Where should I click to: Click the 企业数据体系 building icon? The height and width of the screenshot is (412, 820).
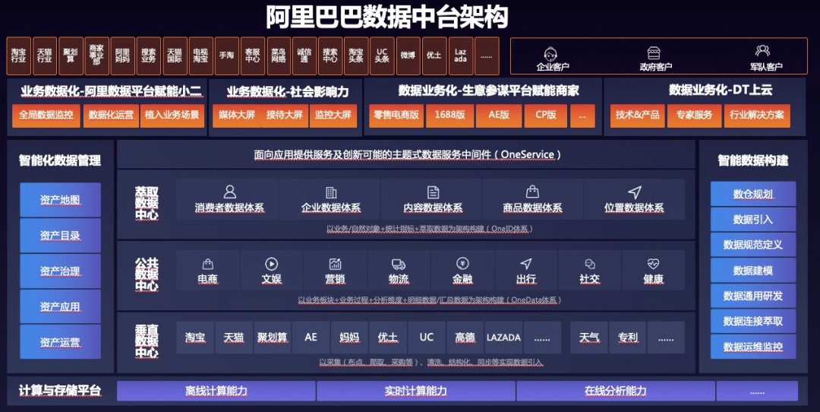click(x=331, y=192)
